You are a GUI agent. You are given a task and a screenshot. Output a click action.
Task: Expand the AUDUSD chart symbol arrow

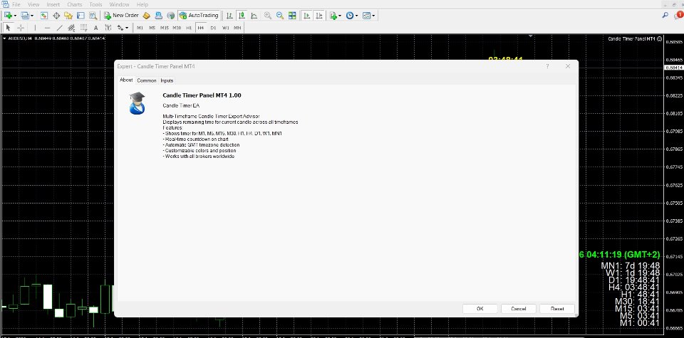click(4, 38)
